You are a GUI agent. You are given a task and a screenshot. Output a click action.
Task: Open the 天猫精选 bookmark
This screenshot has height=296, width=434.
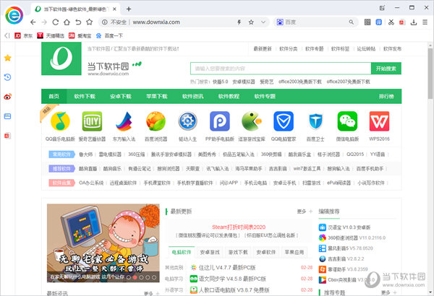point(51,35)
